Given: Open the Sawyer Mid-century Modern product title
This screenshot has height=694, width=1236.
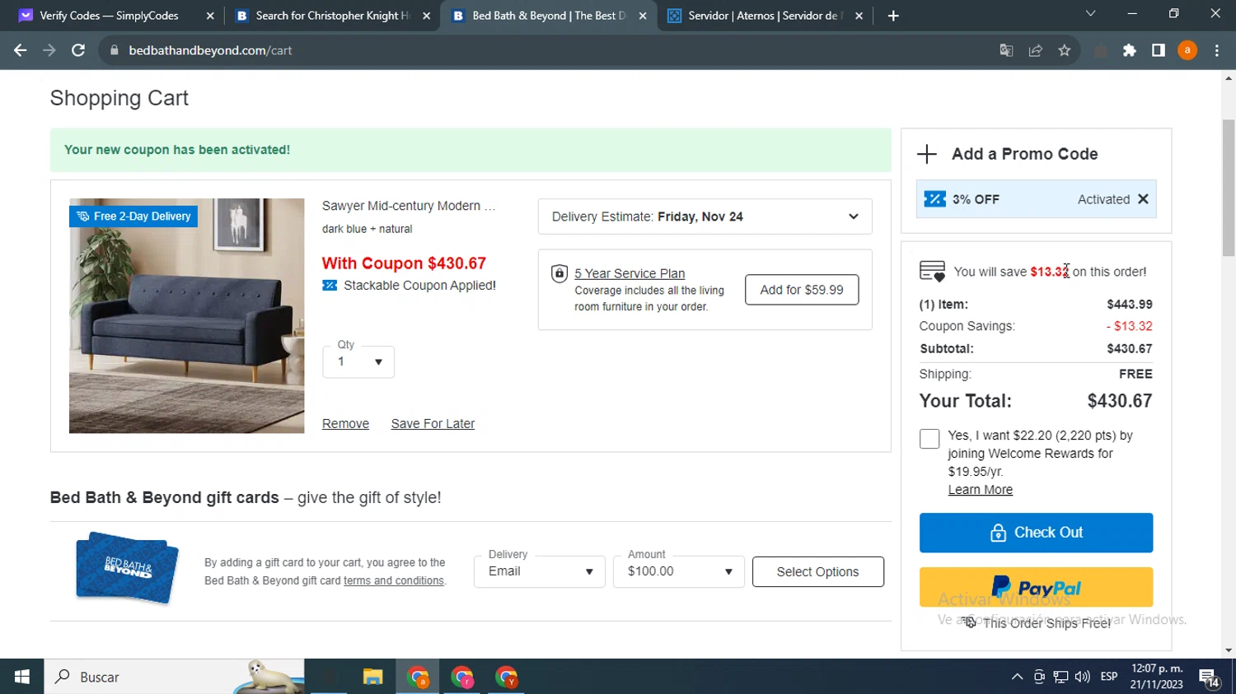Looking at the screenshot, I should click(409, 206).
